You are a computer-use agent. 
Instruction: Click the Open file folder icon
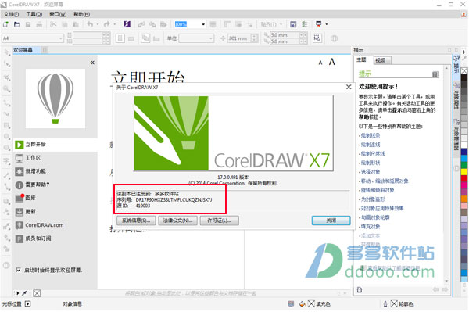coord(16,24)
